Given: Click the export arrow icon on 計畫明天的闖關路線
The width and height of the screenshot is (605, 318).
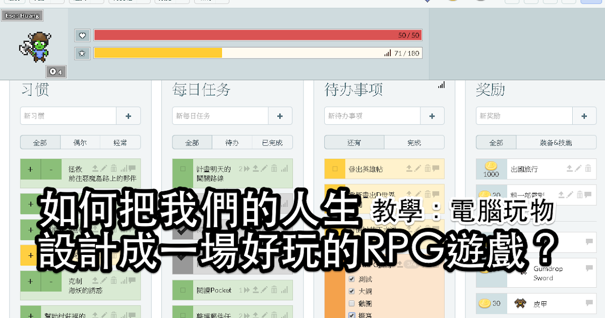Looking at the screenshot, I should 255,169.
